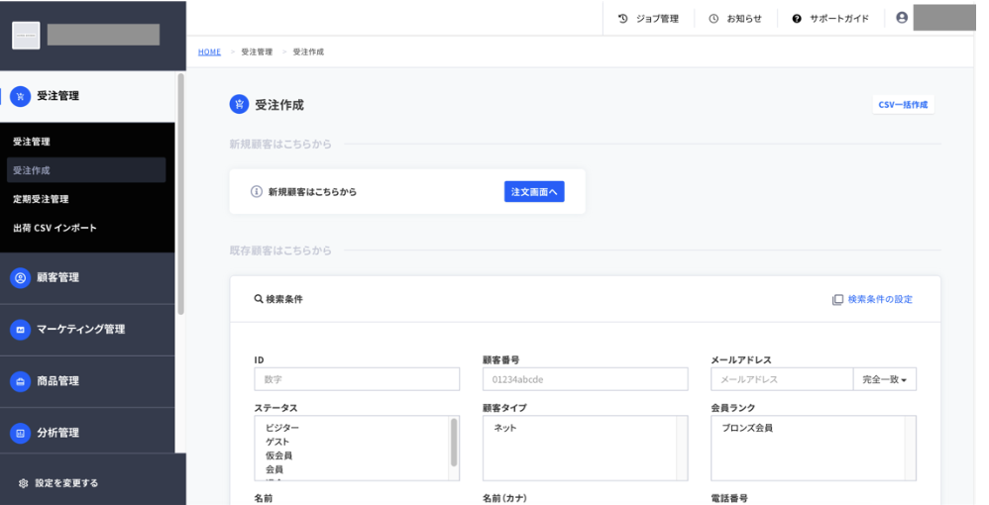Click the サポートガイド question mark icon
Viewport: 989px width, 505px height.
point(797,19)
